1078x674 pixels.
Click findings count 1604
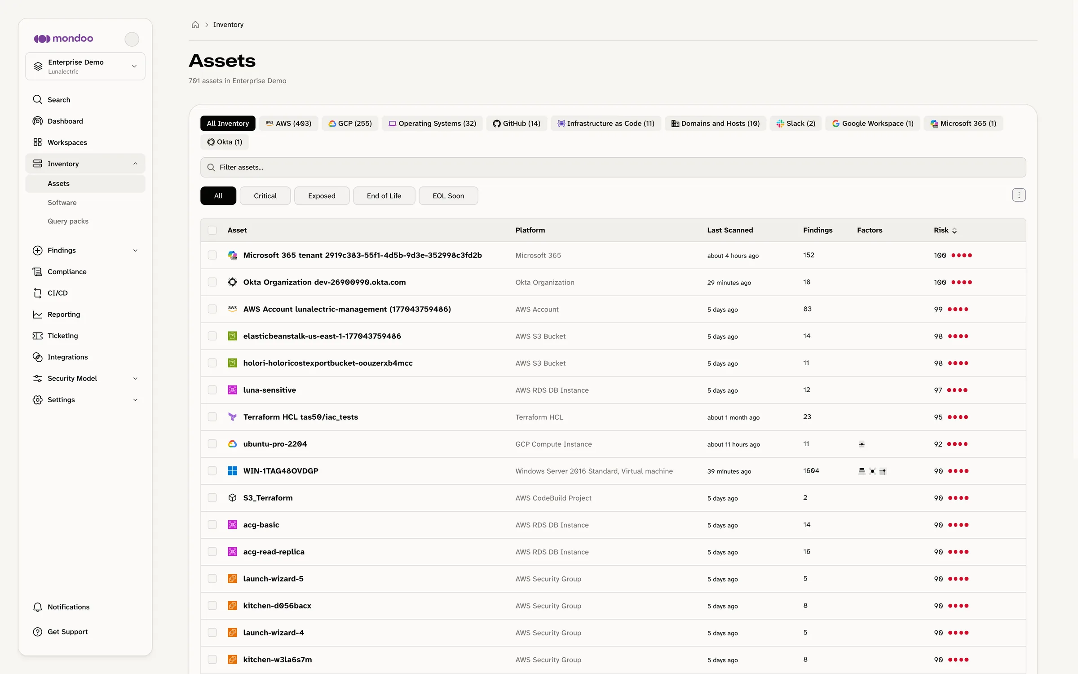(811, 470)
